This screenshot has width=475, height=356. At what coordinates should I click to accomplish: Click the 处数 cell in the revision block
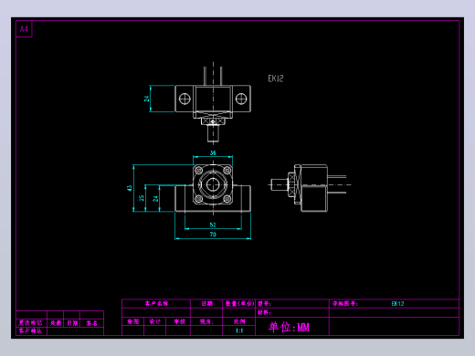pos(56,323)
